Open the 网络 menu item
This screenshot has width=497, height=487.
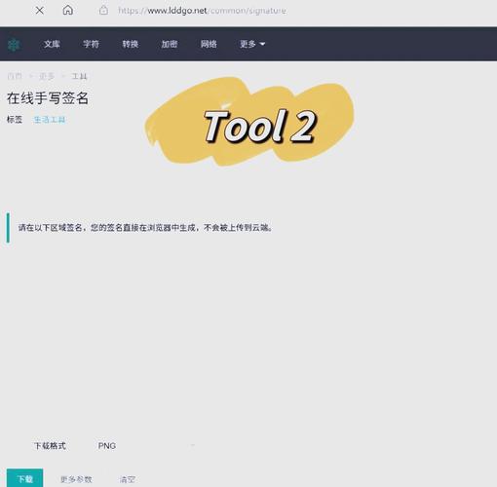pos(209,44)
